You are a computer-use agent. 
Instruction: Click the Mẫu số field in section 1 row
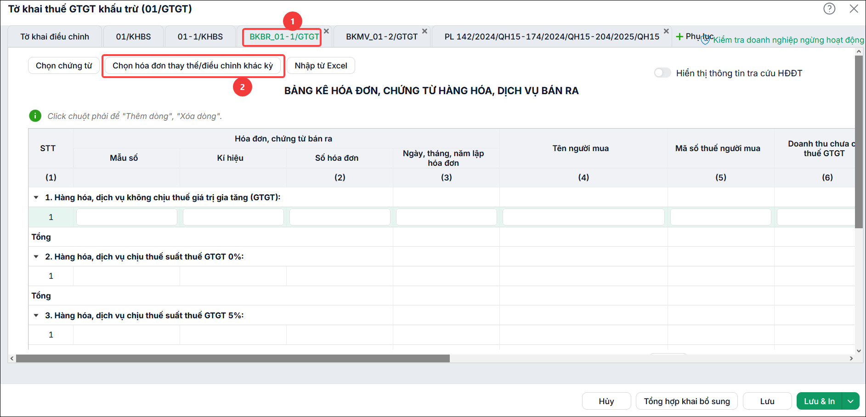click(x=127, y=217)
